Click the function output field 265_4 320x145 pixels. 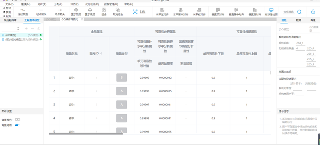pyautogui.click(x=312, y=49)
